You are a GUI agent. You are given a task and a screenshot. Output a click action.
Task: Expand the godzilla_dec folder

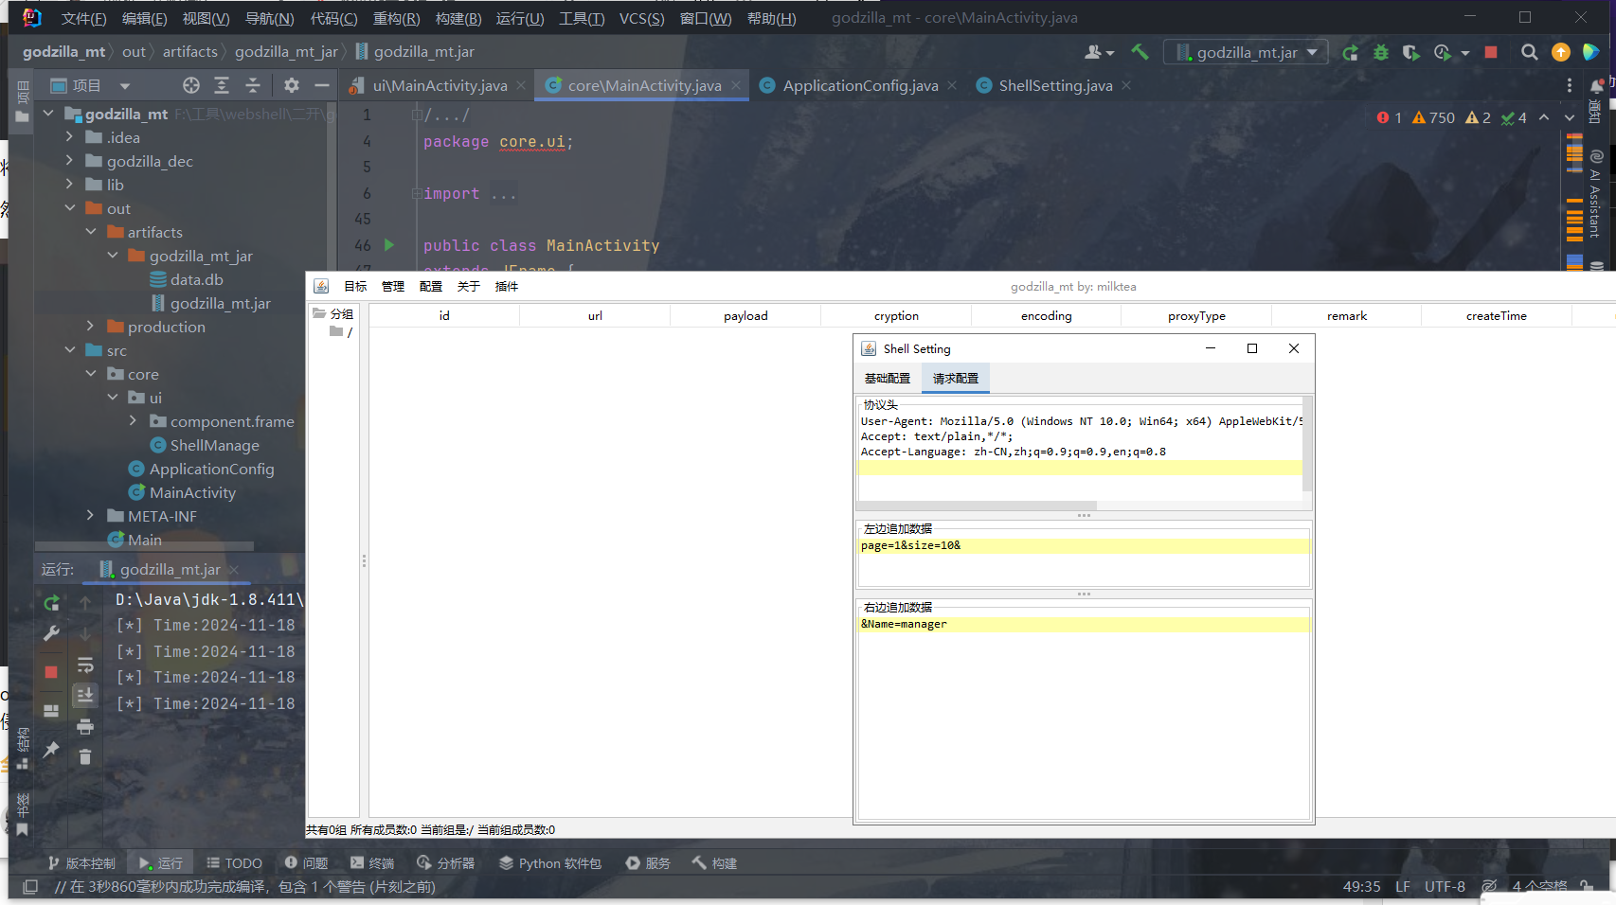pyautogui.click(x=69, y=161)
